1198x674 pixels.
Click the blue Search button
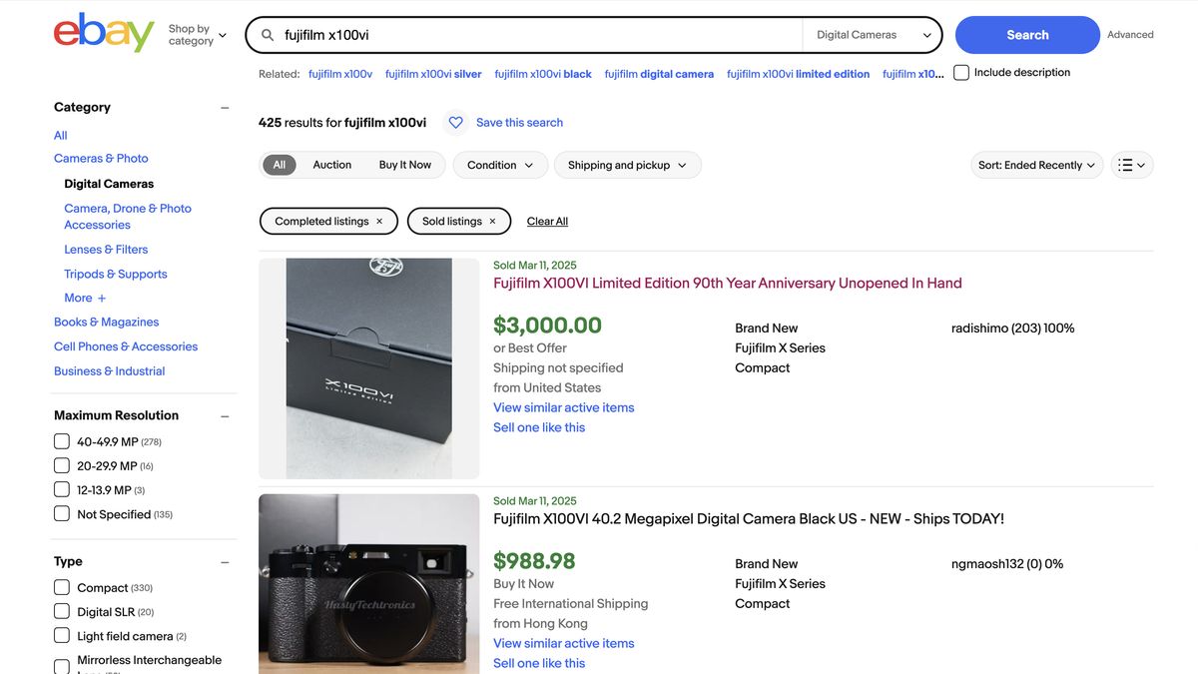[x=1027, y=35]
